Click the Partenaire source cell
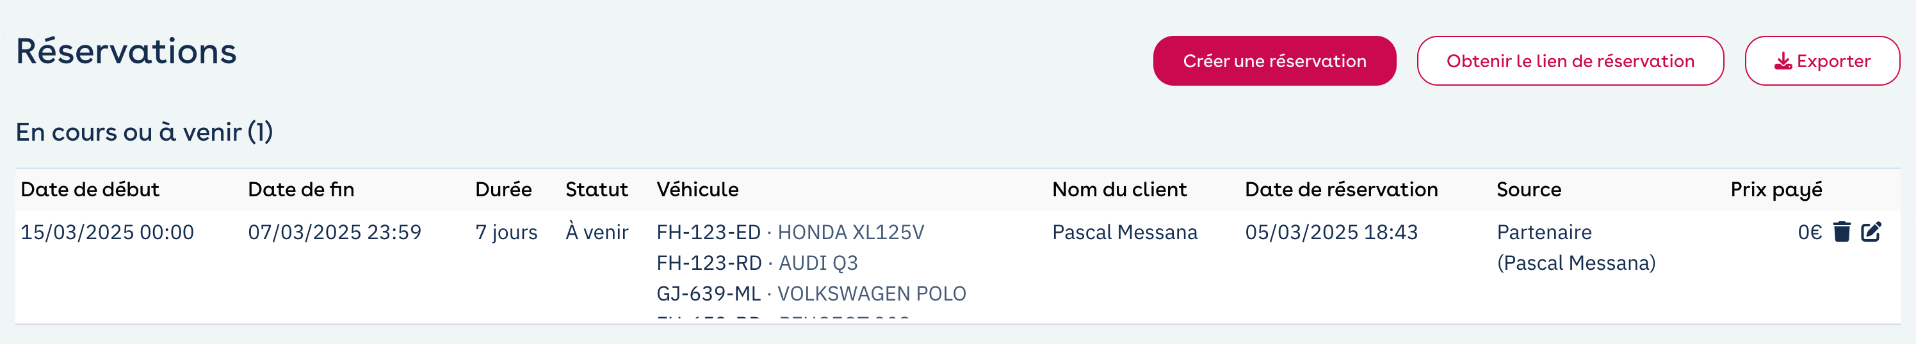The height and width of the screenshot is (344, 1916). 1576,247
